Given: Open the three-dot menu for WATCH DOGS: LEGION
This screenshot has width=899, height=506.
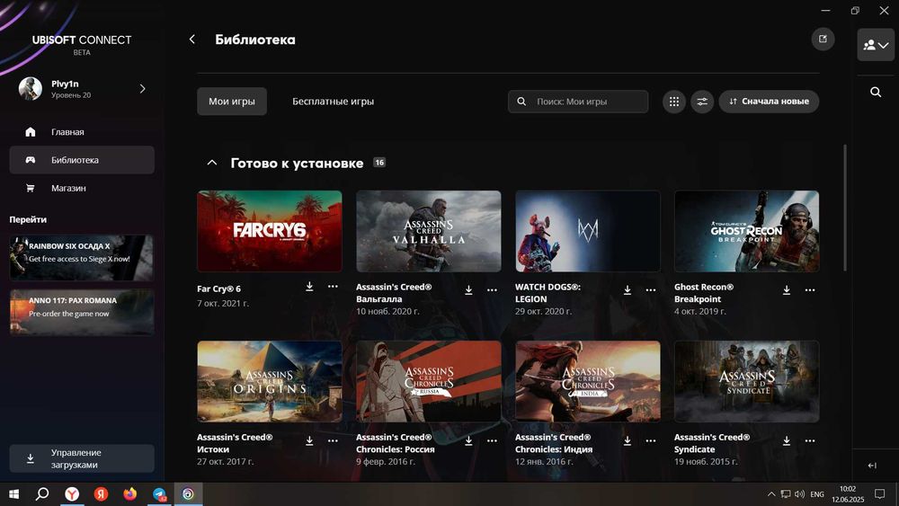Looking at the screenshot, I should (x=651, y=290).
